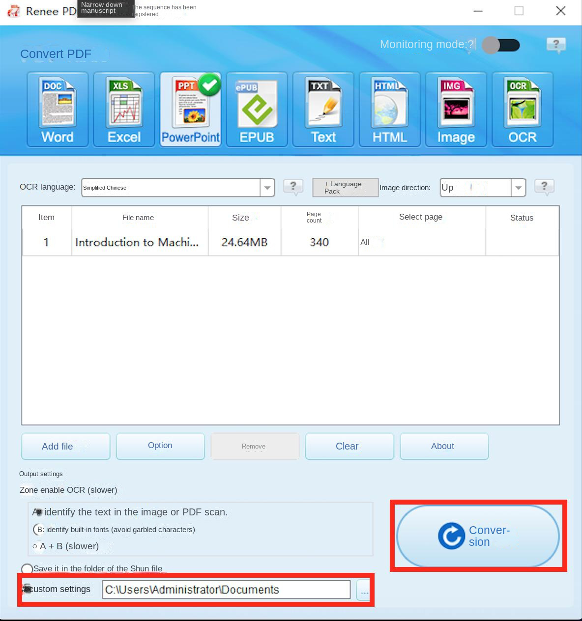The height and width of the screenshot is (621, 582).
Task: Select the HTML conversion icon
Action: [x=389, y=109]
